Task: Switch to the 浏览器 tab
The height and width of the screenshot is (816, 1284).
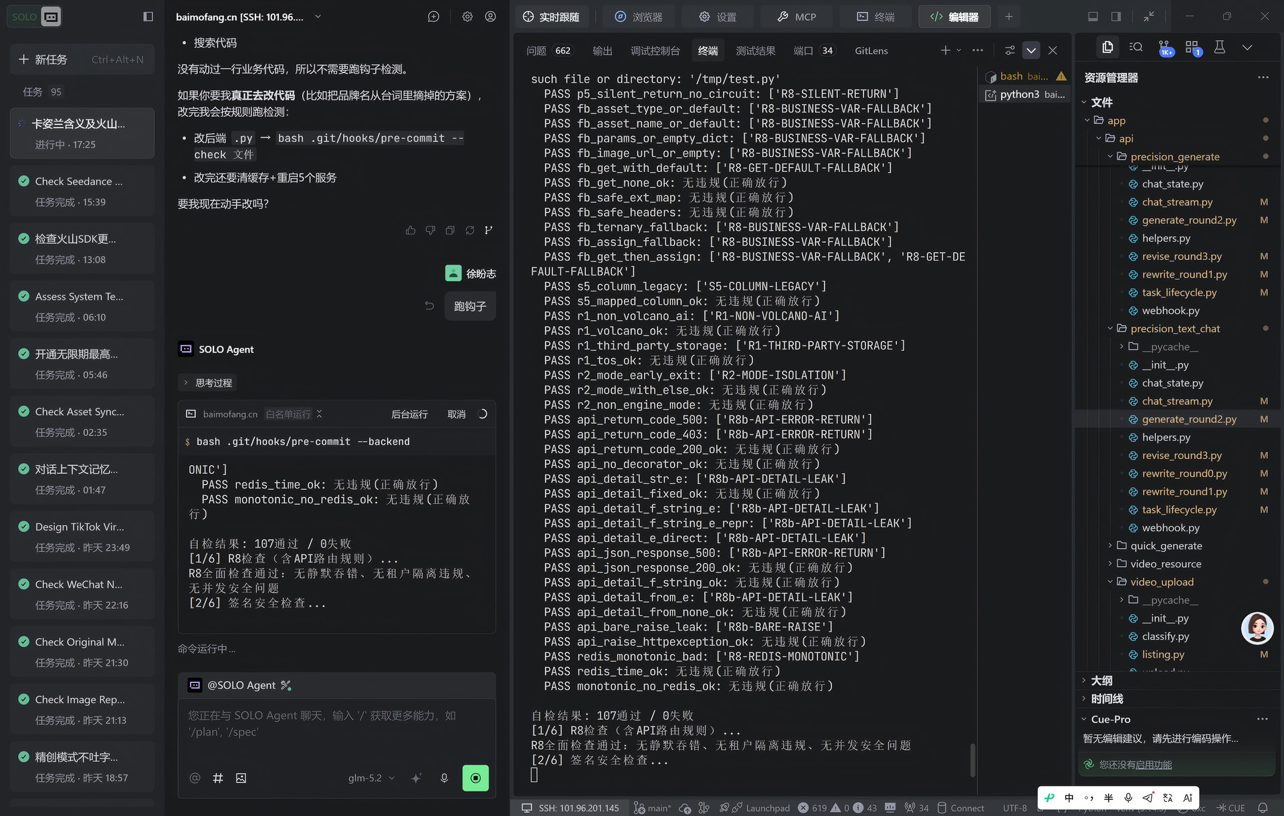Action: tap(639, 17)
